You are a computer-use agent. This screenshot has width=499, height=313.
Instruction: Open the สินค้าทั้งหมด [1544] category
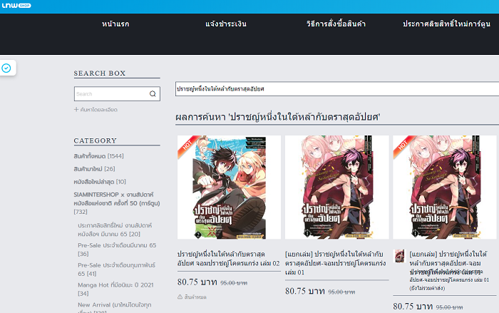(98, 156)
